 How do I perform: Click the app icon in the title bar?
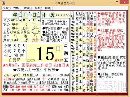point(4,3)
